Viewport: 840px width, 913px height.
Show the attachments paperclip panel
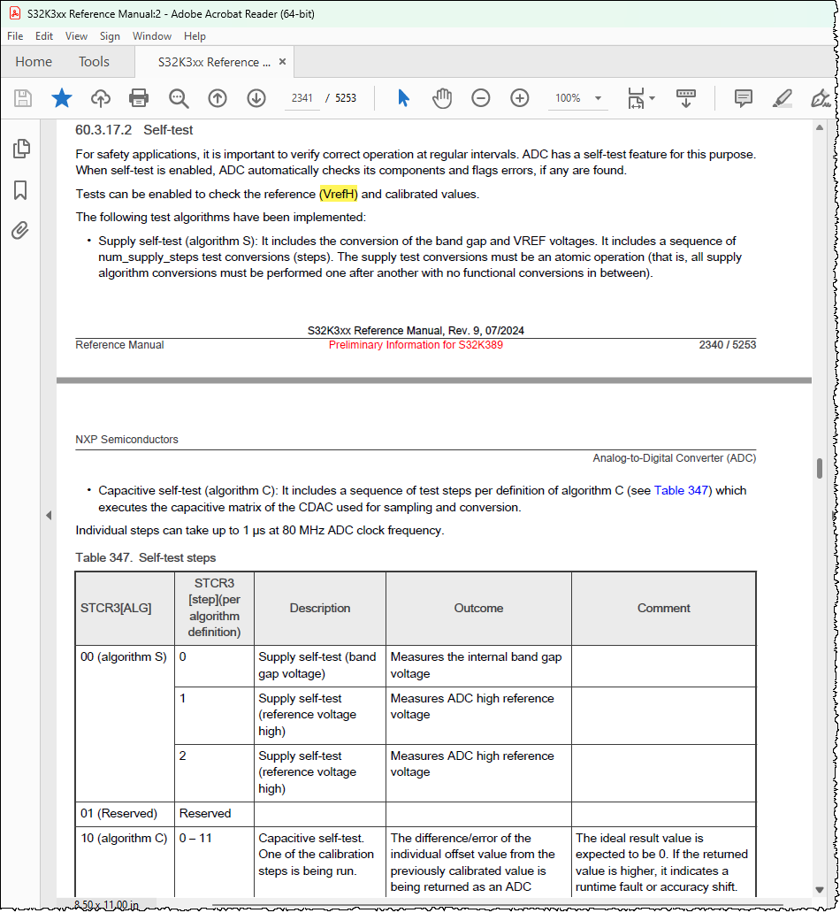pos(20,231)
